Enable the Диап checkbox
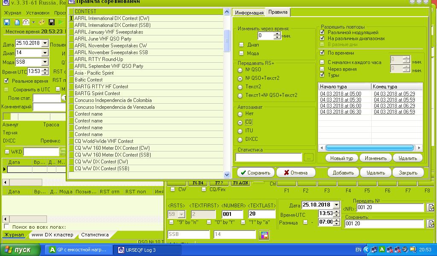Screen dimensions: 437x256 point(242,45)
